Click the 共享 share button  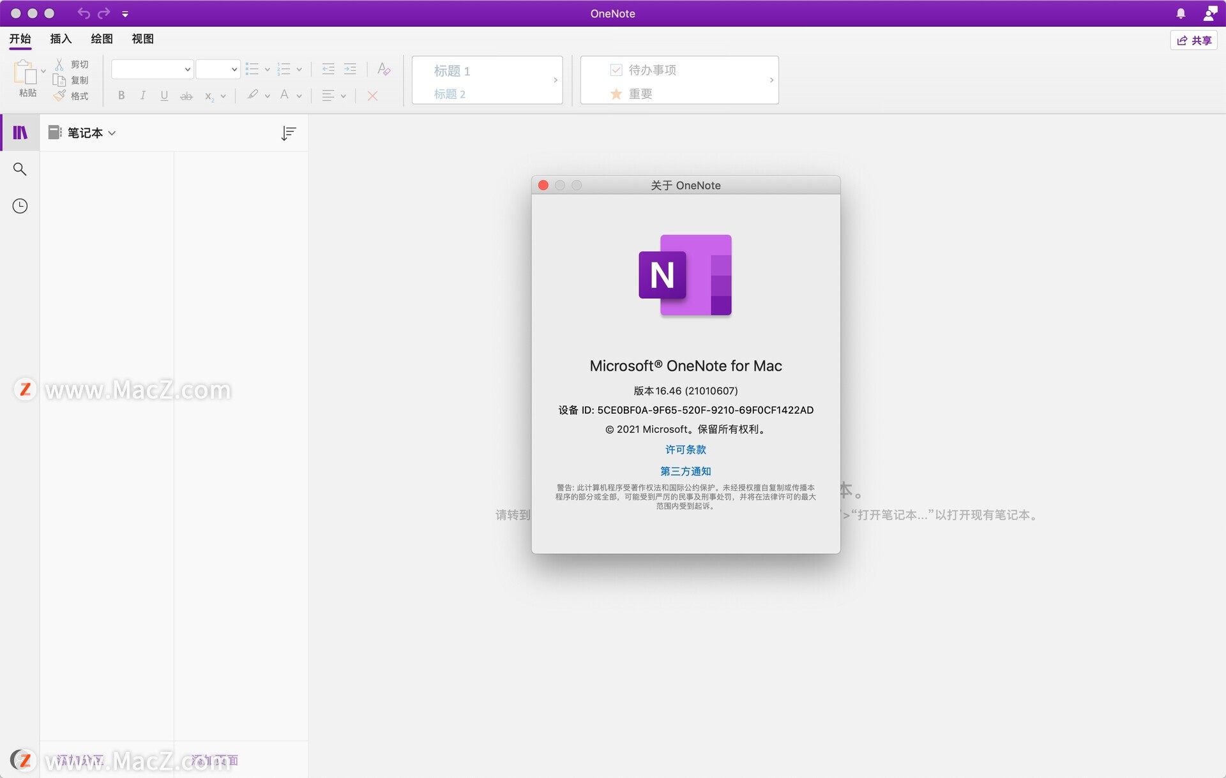(x=1194, y=40)
